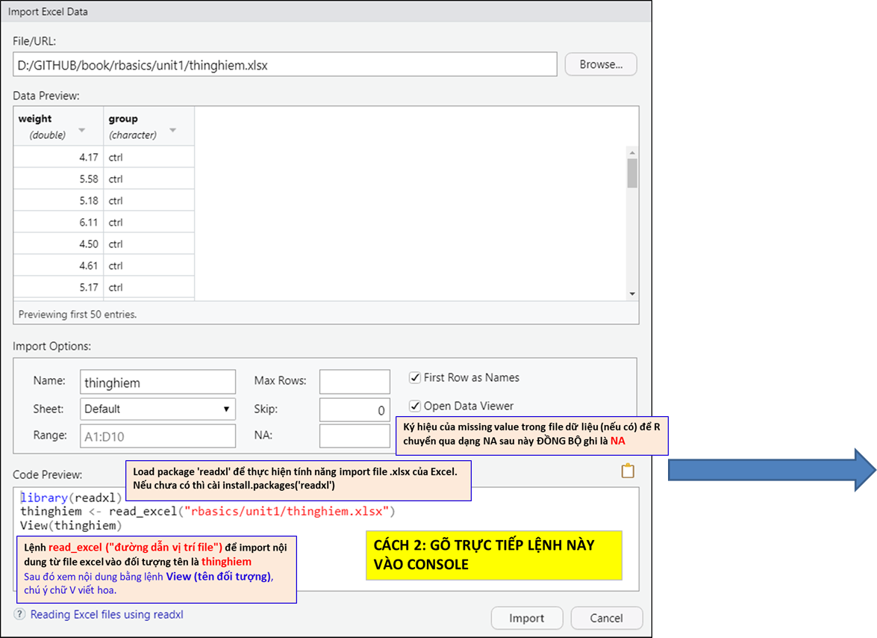
Task: Copy code preview with clipboard icon
Action: (x=628, y=471)
